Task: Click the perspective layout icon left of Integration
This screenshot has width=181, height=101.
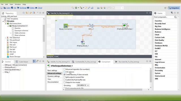Action: tap(165, 8)
